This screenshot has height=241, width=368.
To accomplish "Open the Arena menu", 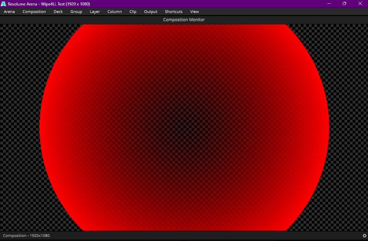I will [10, 12].
